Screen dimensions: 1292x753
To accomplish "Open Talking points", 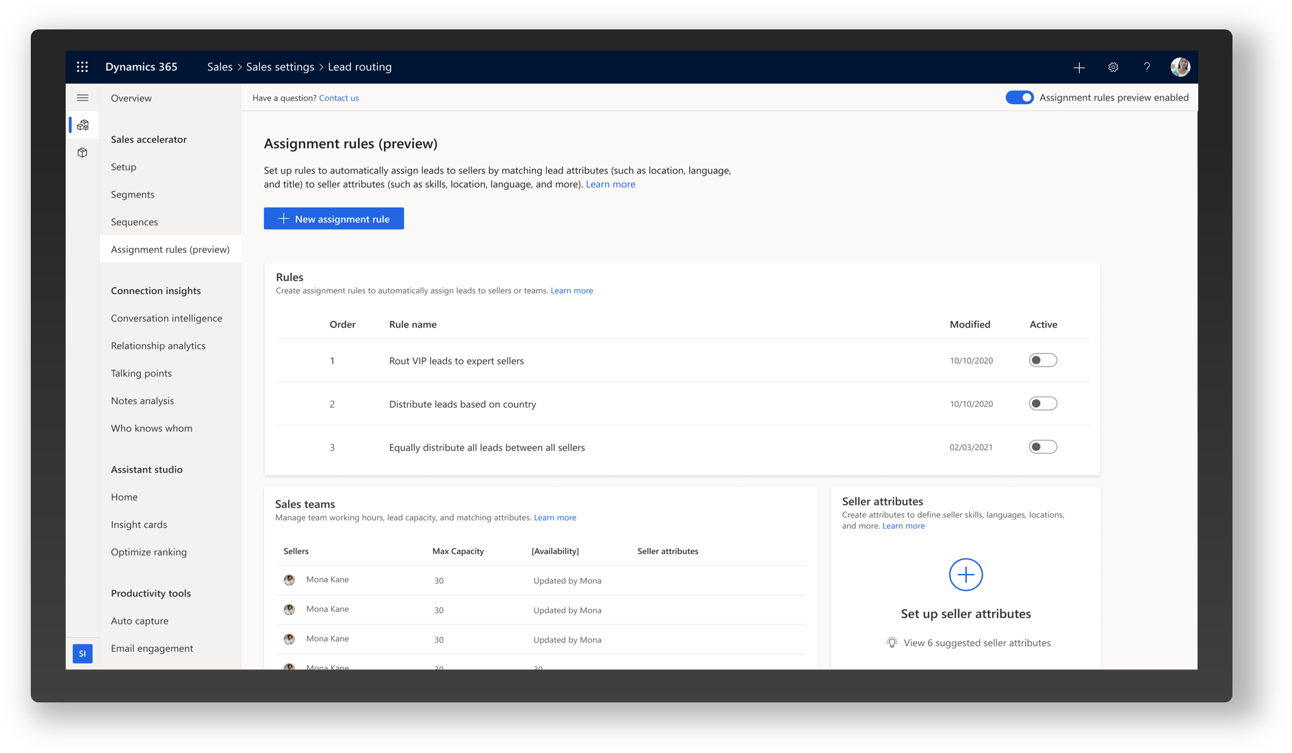I will [x=141, y=373].
